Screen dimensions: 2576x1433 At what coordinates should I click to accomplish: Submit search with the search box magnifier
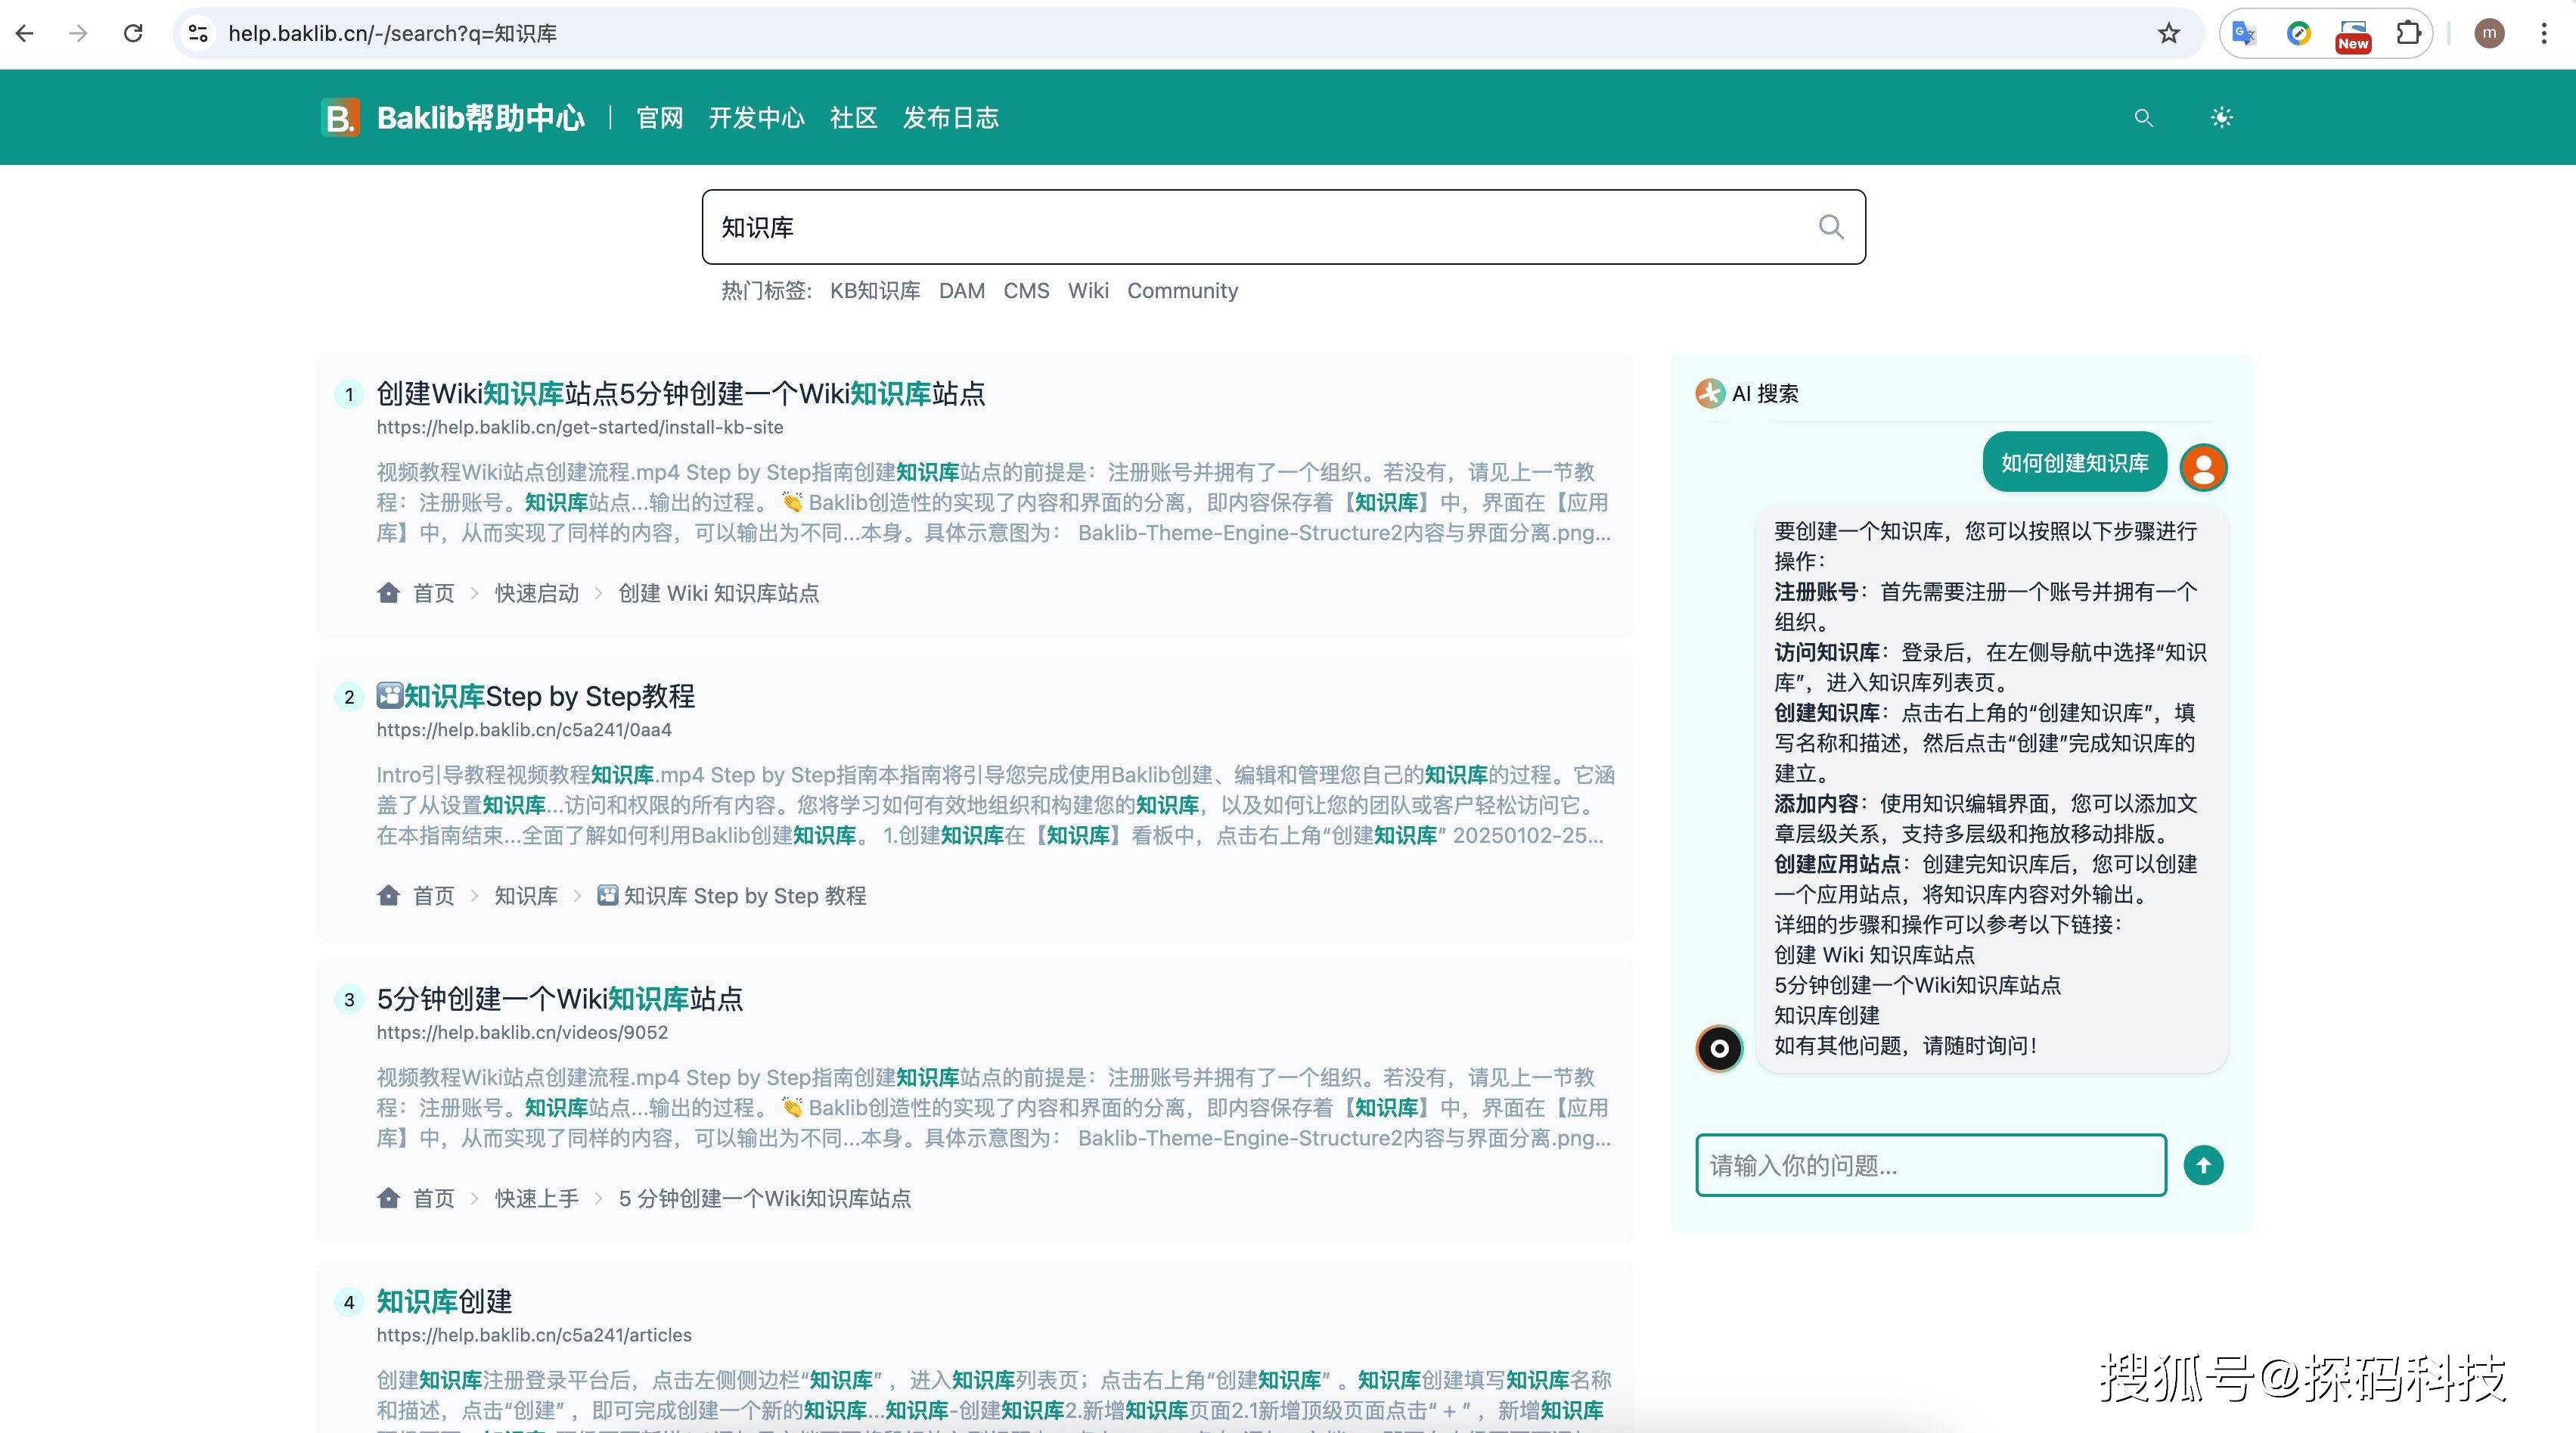1831,227
